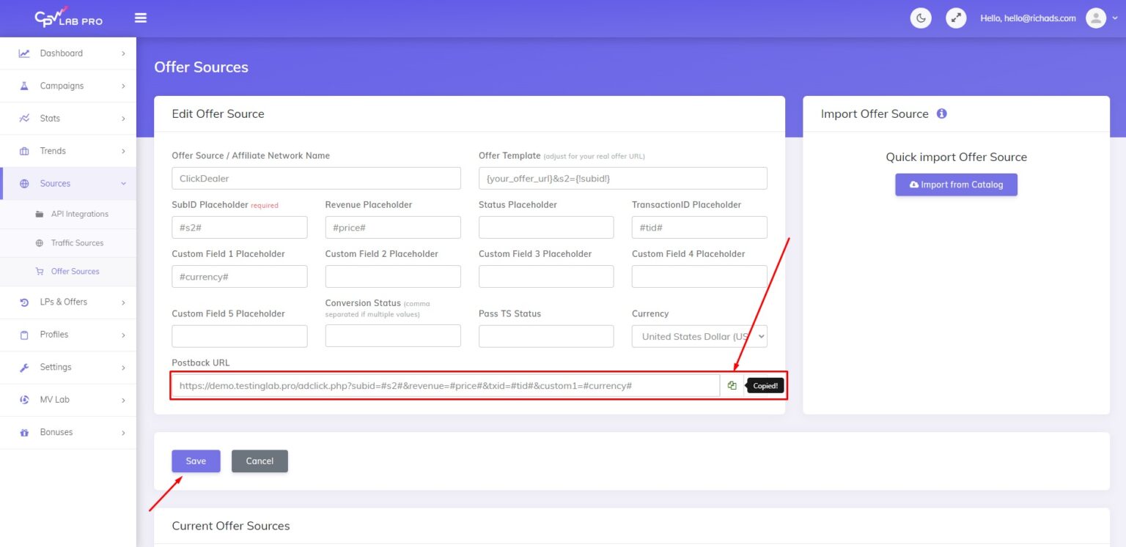
Task: Open the account dropdown beside the avatar
Action: click(1116, 17)
